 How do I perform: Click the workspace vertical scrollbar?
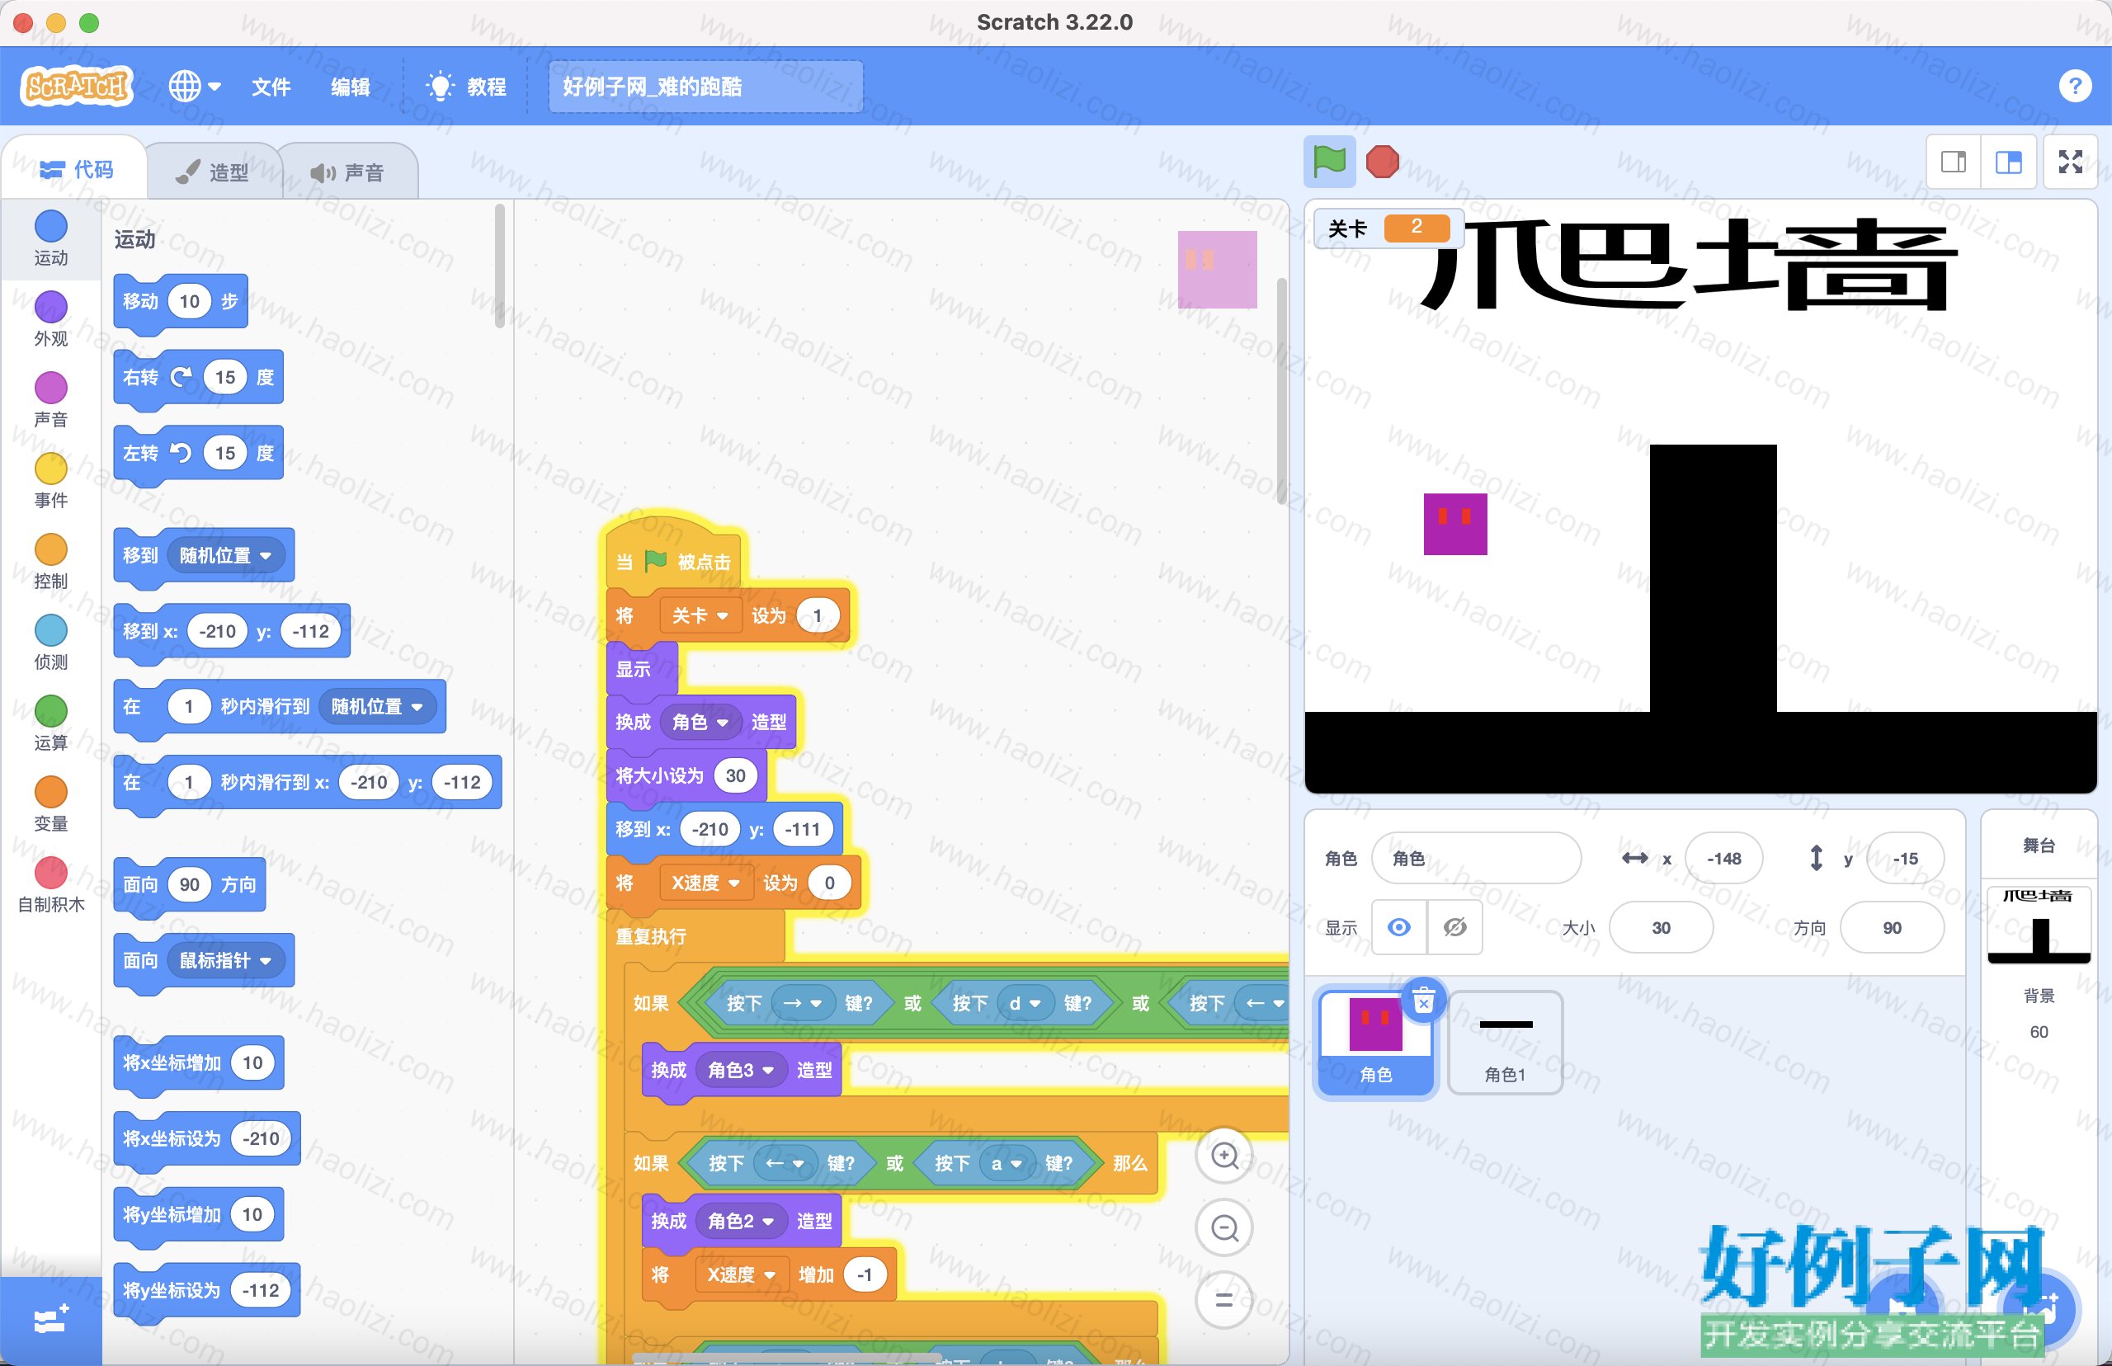point(1281,390)
